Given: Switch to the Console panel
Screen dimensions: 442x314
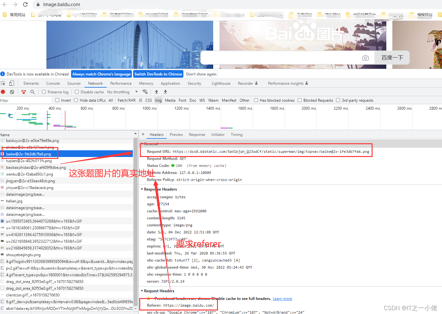Looking at the screenshot, I should (x=53, y=83).
